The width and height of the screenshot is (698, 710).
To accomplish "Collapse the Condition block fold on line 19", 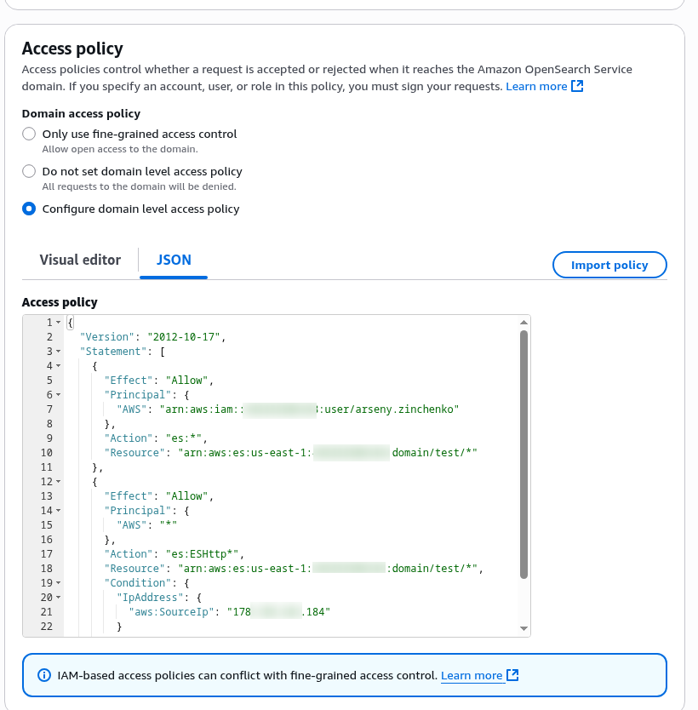I will click(x=59, y=583).
